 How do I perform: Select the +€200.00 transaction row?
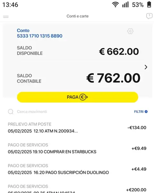pos(77,188)
